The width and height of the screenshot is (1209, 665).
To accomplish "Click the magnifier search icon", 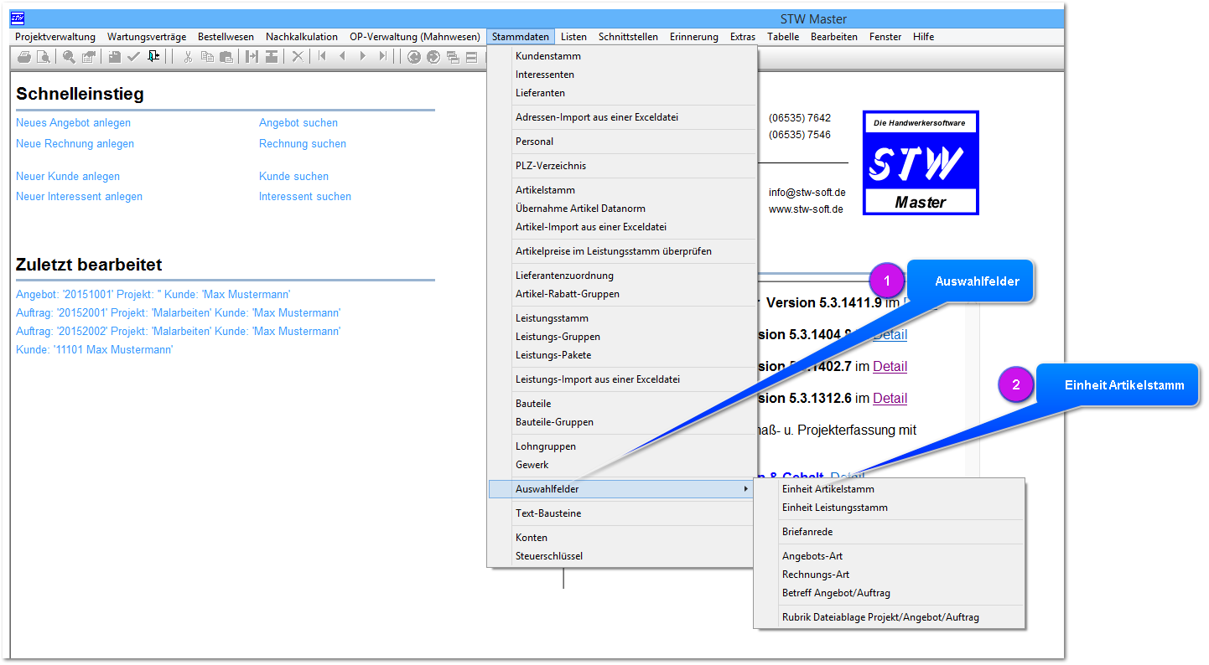I will (x=69, y=57).
